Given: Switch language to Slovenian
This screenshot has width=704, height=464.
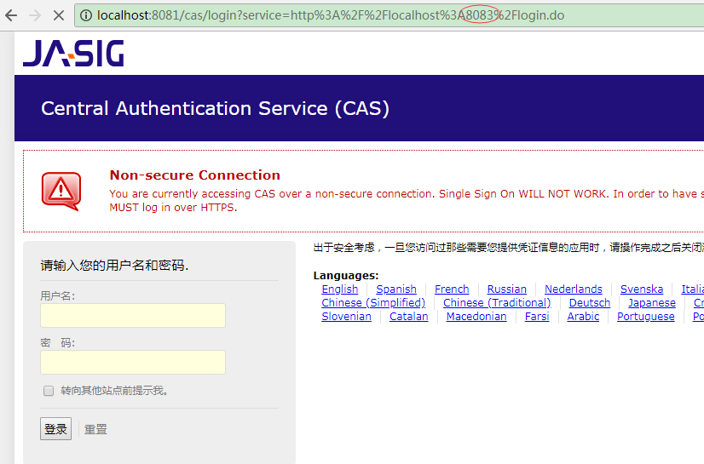Looking at the screenshot, I should pos(347,316).
